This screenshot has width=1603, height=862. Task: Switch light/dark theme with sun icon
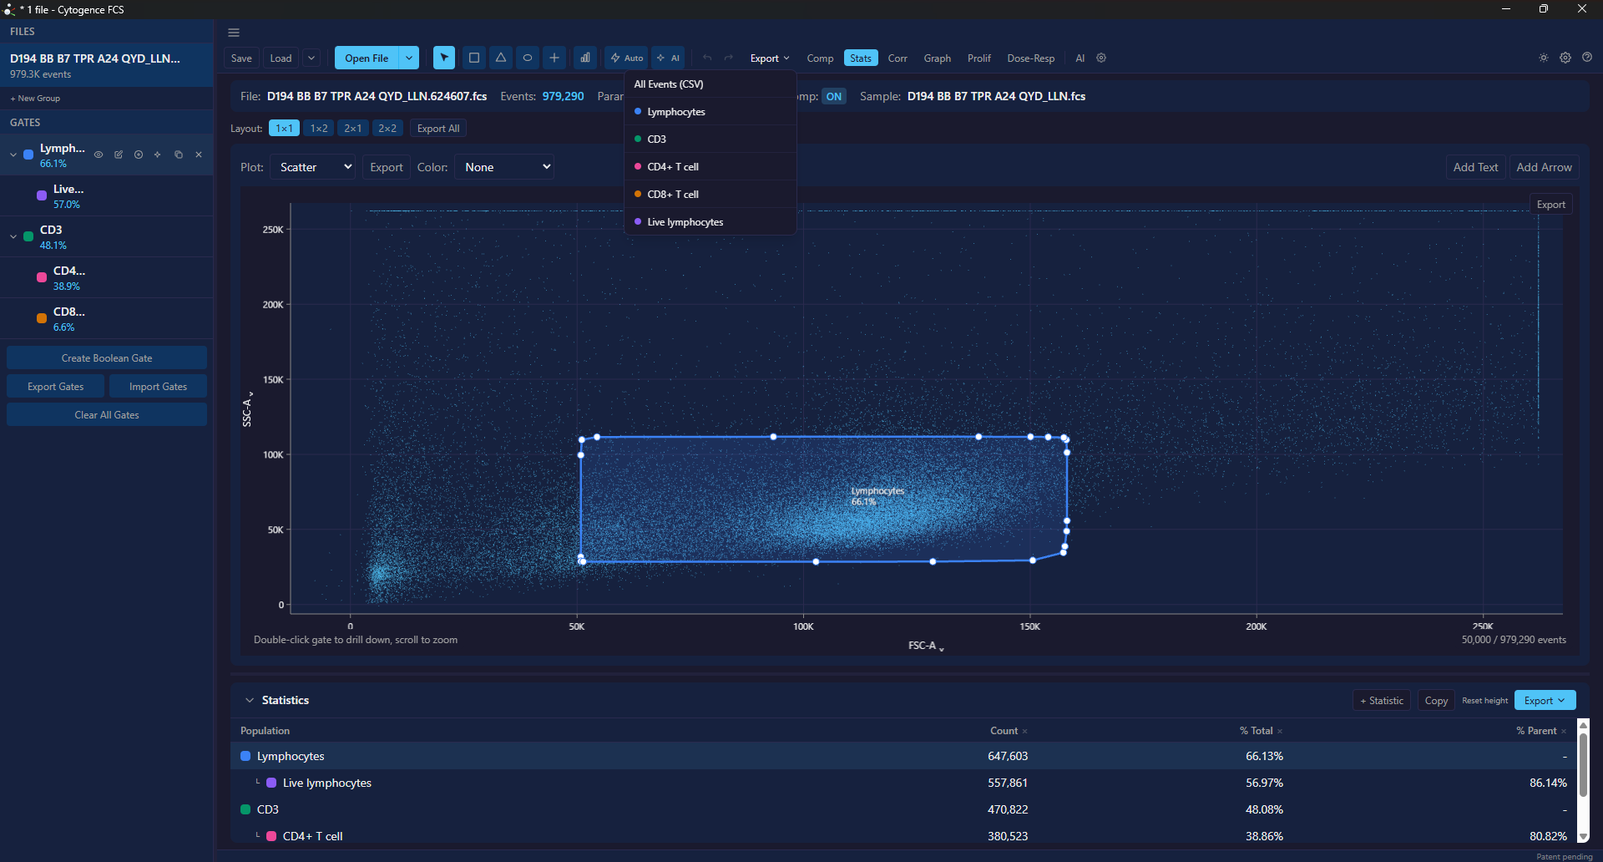[x=1544, y=58]
